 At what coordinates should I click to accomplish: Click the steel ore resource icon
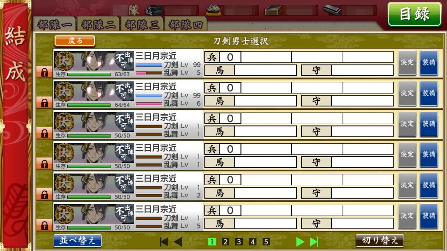pos(214,10)
